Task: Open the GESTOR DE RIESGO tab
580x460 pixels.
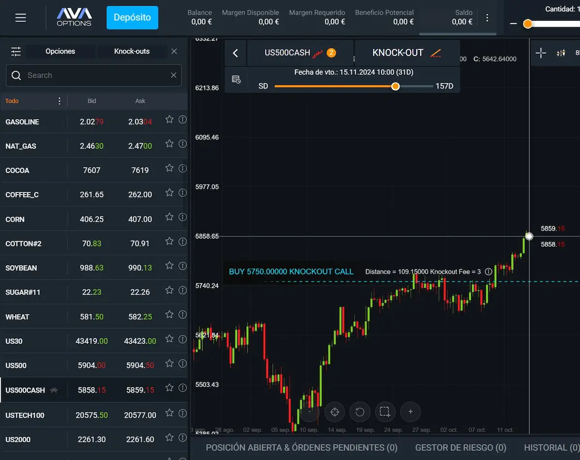Action: [460, 447]
